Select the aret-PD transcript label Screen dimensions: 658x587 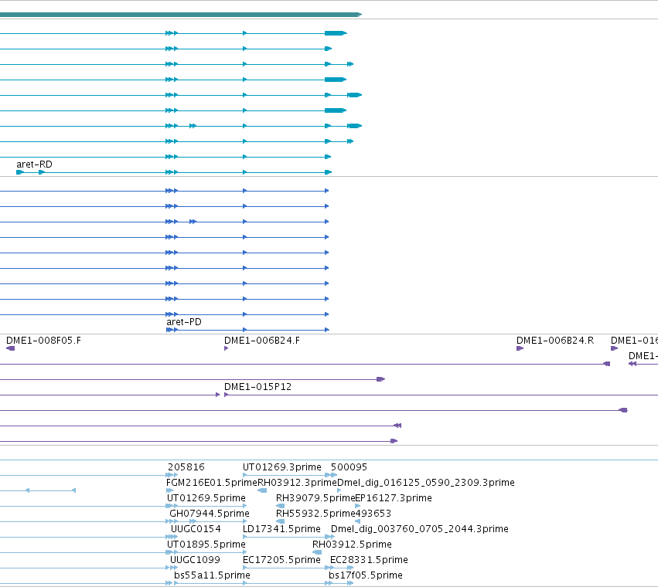coord(184,322)
